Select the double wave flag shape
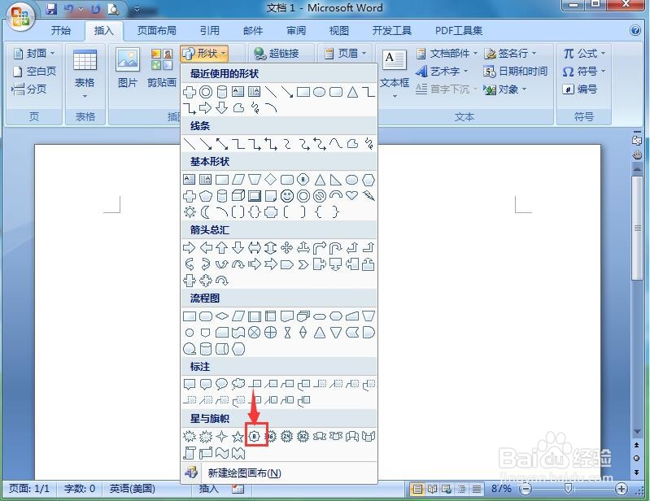Screen dimensions: 650x501 [x=238, y=453]
